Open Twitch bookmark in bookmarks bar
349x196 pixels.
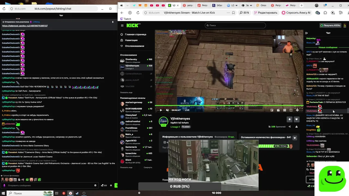(126, 19)
